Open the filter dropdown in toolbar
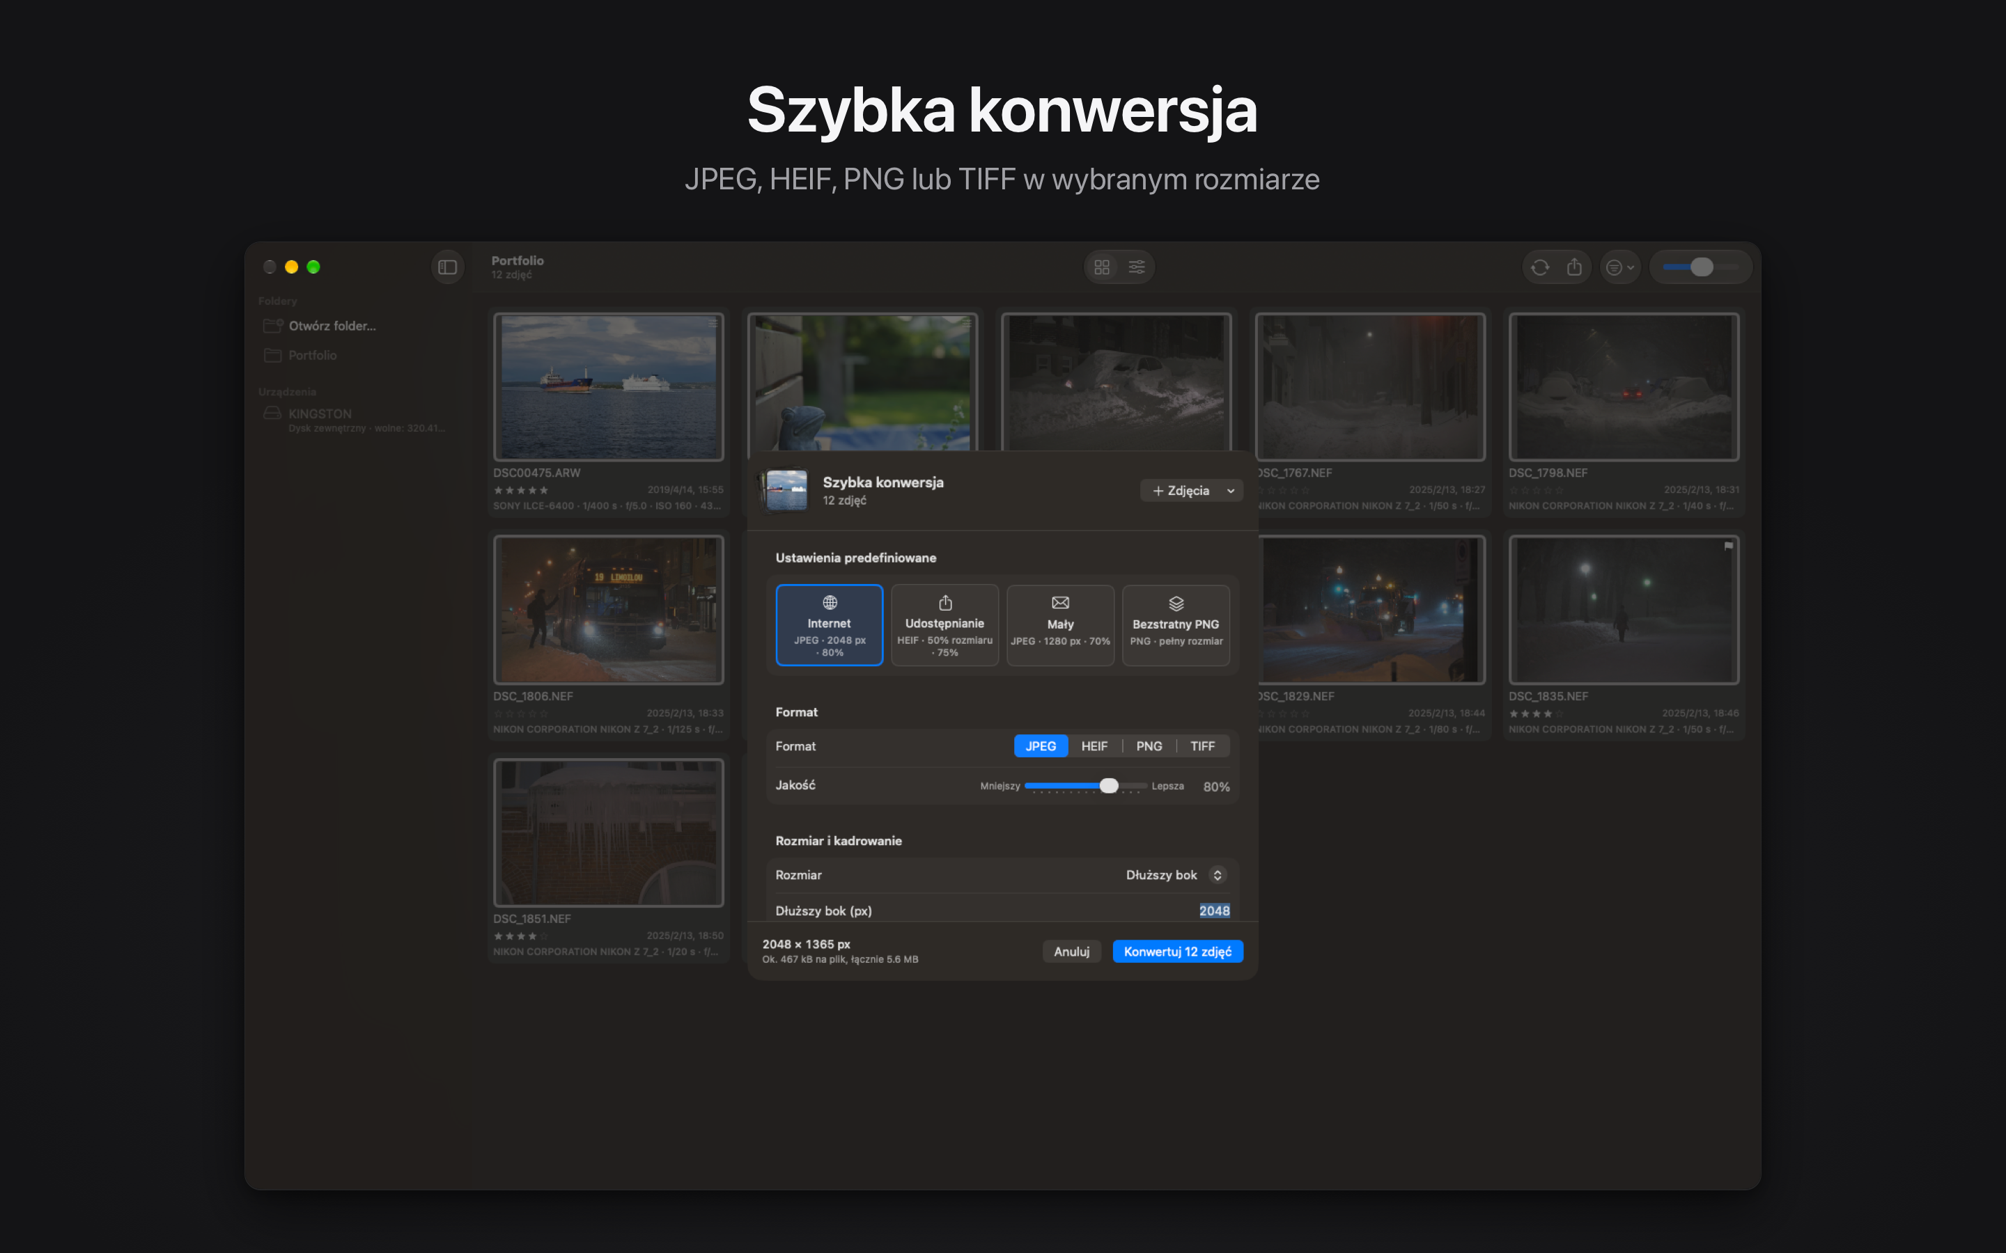This screenshot has width=2006, height=1253. 1619,267
